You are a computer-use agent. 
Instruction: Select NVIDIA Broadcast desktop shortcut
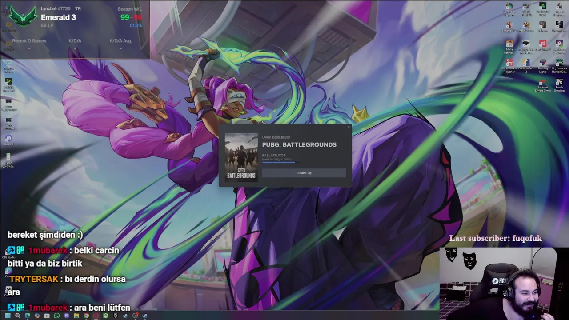pos(8,84)
